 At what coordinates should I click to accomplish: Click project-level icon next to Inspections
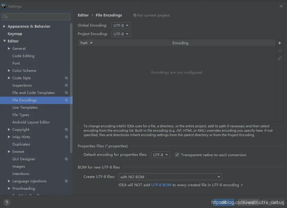coord(66,85)
